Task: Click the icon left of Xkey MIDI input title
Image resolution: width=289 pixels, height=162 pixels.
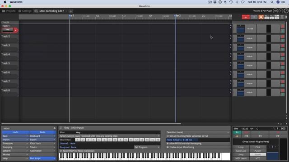Action: (x=61, y=128)
